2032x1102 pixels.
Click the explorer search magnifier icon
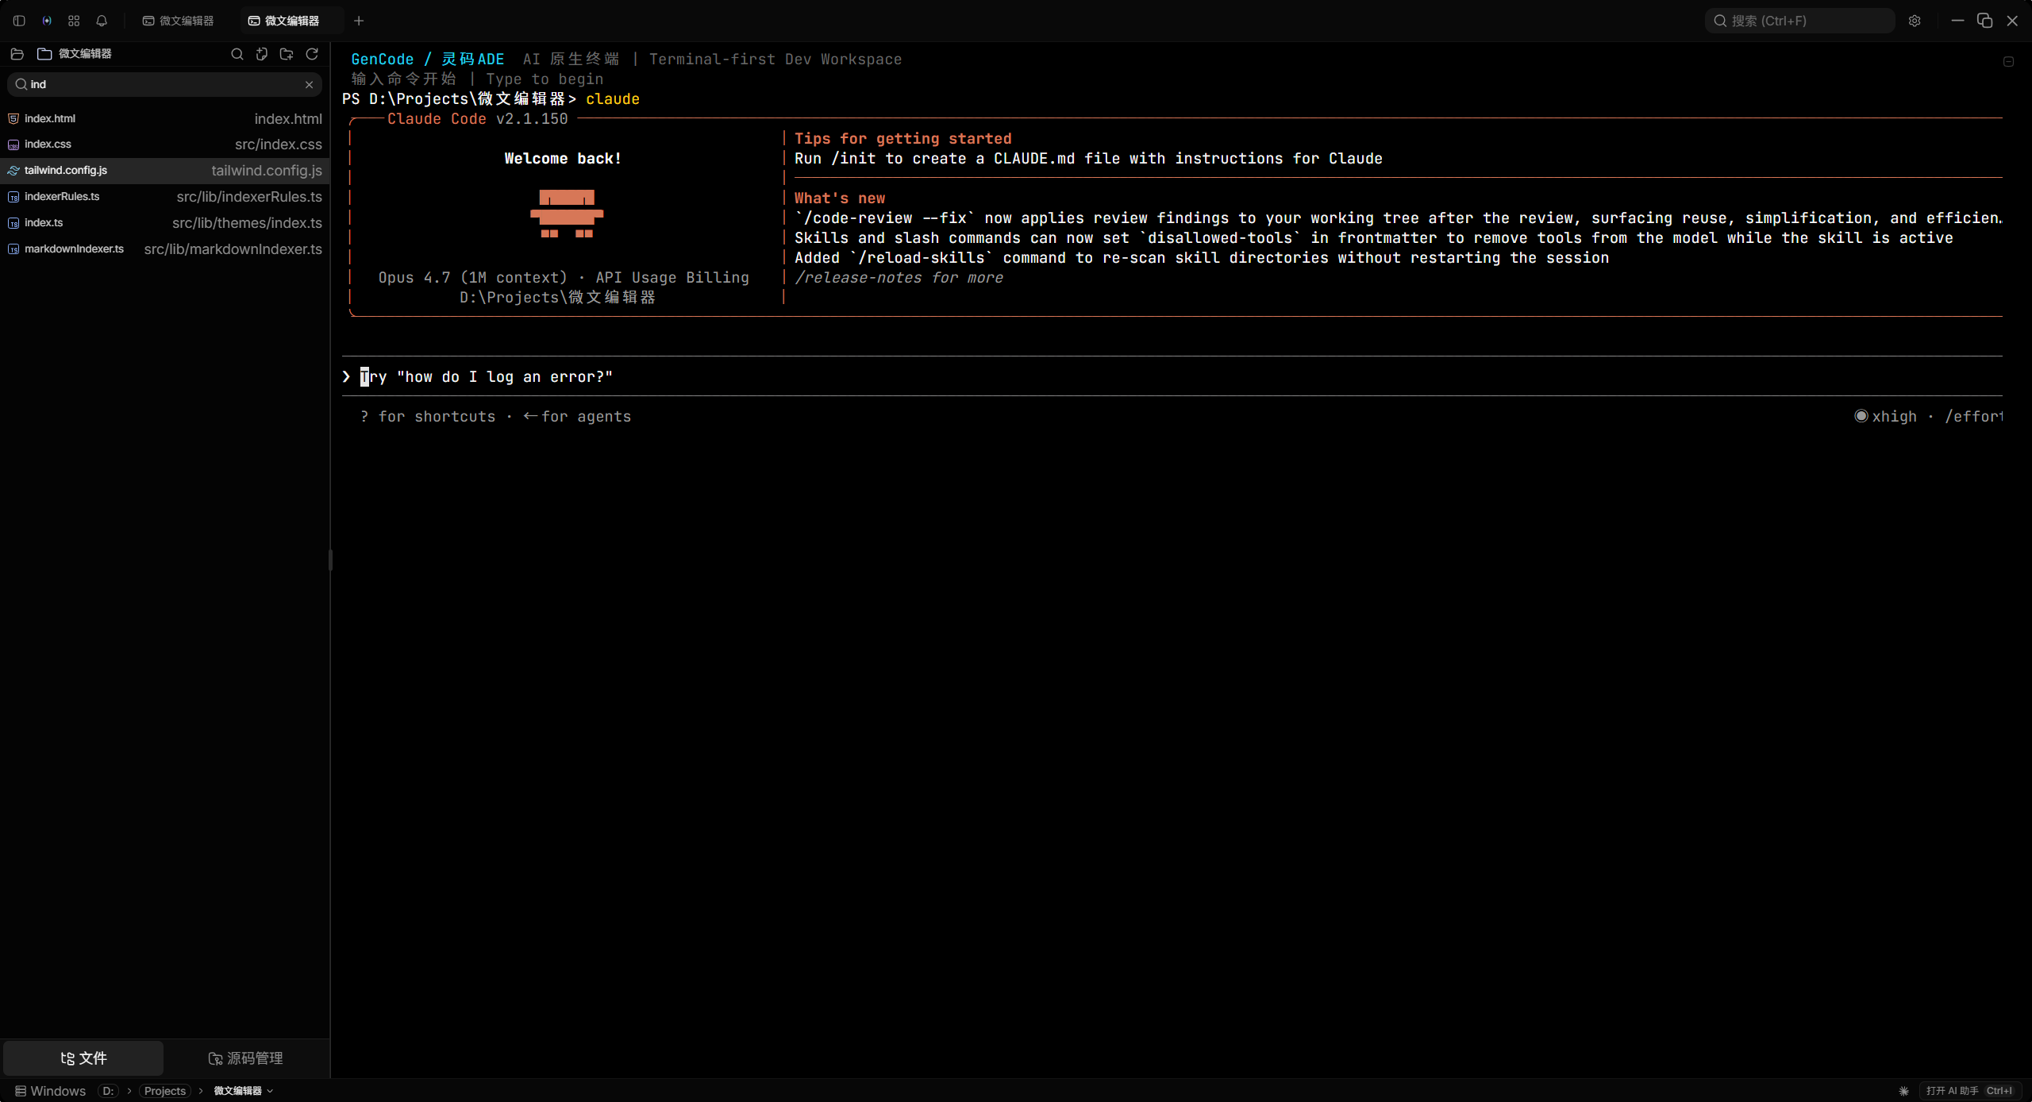(x=237, y=54)
